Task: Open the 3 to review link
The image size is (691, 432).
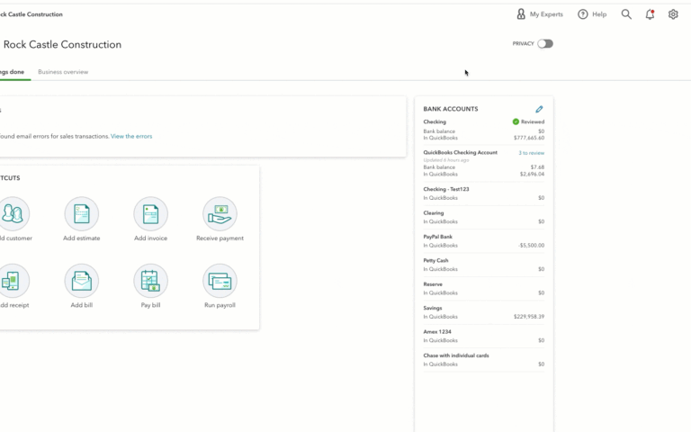Action: (531, 153)
